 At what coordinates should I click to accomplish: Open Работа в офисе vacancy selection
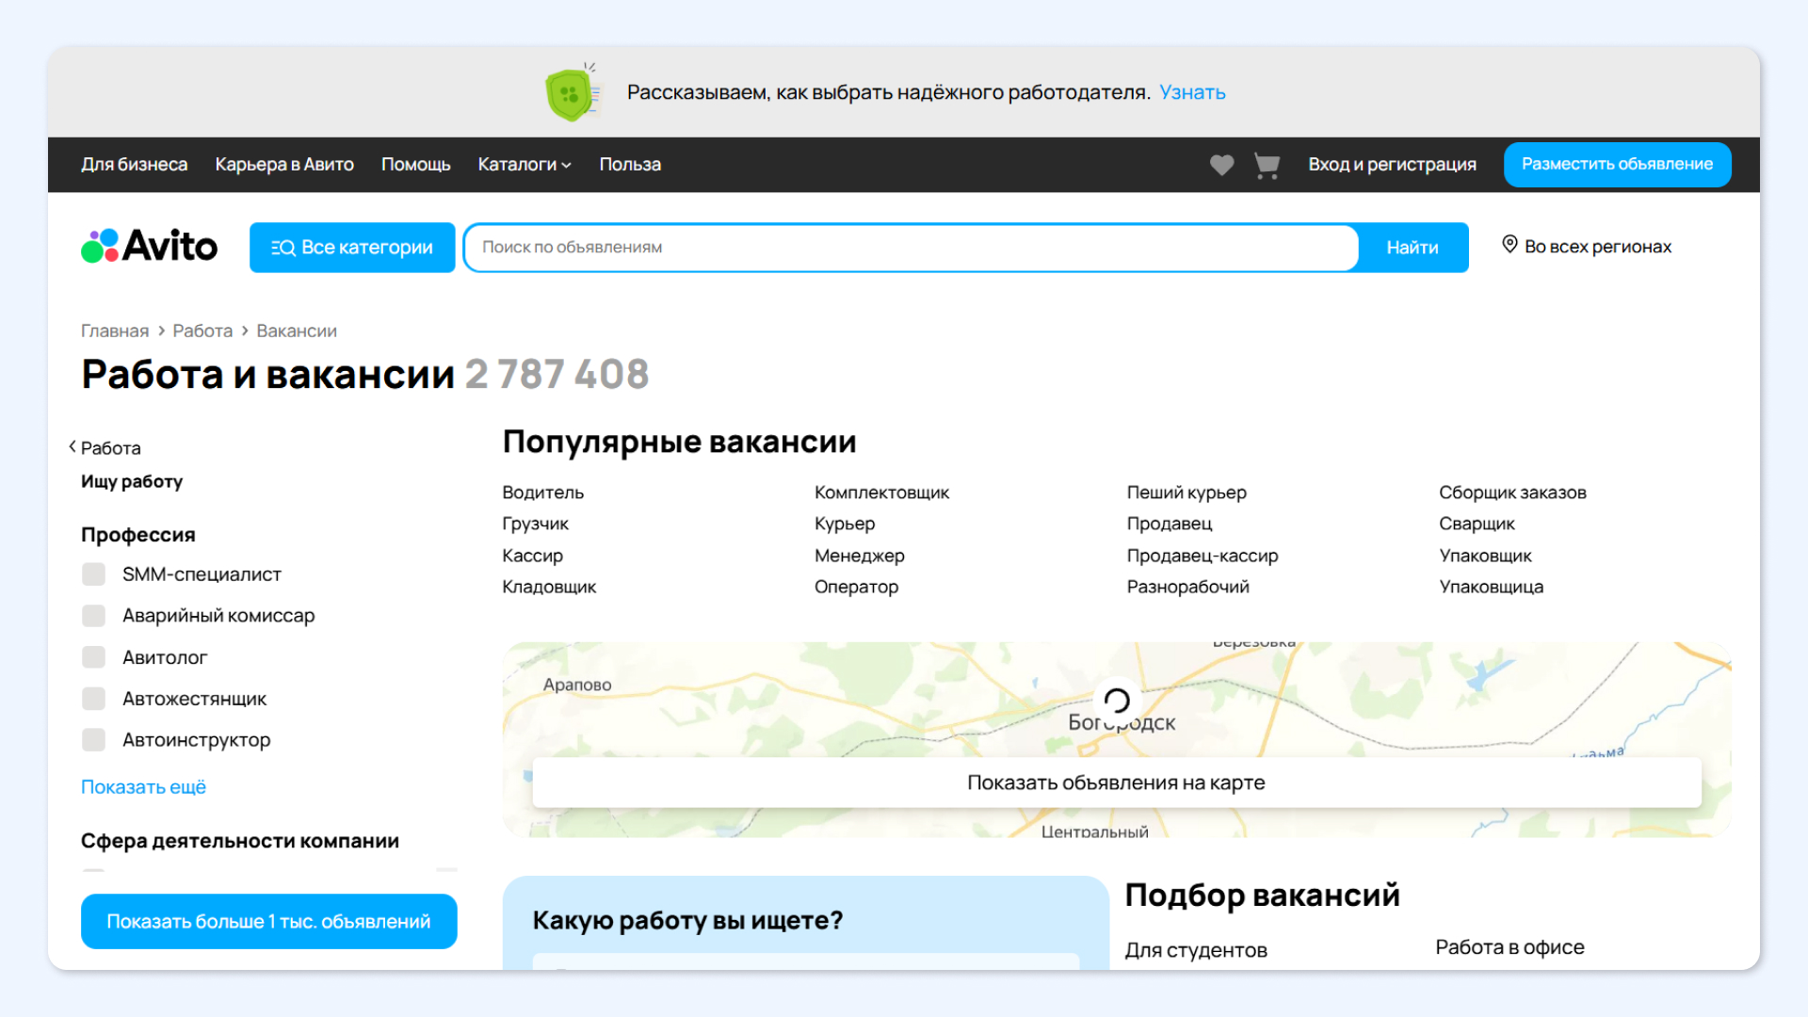pos(1509,947)
